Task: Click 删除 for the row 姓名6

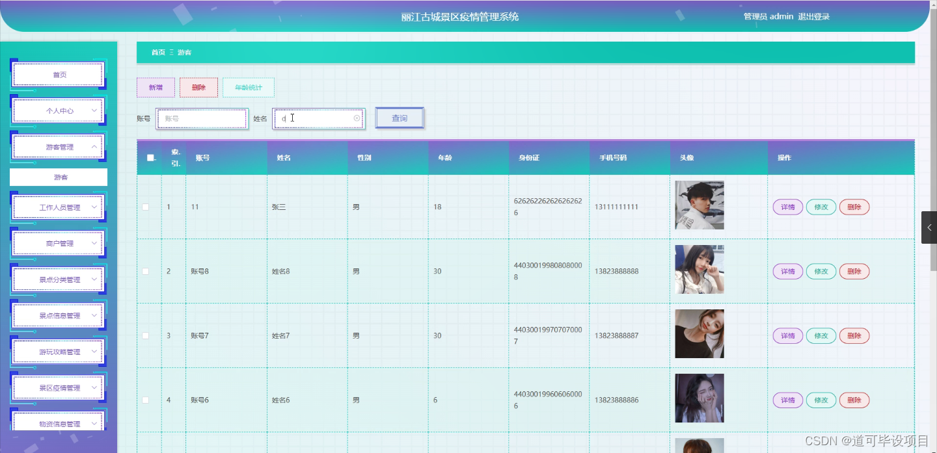Action: tap(854, 400)
